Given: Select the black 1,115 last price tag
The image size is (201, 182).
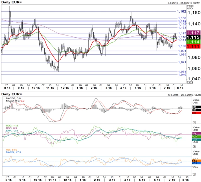Looking at the screenshot, I should coord(192,37).
